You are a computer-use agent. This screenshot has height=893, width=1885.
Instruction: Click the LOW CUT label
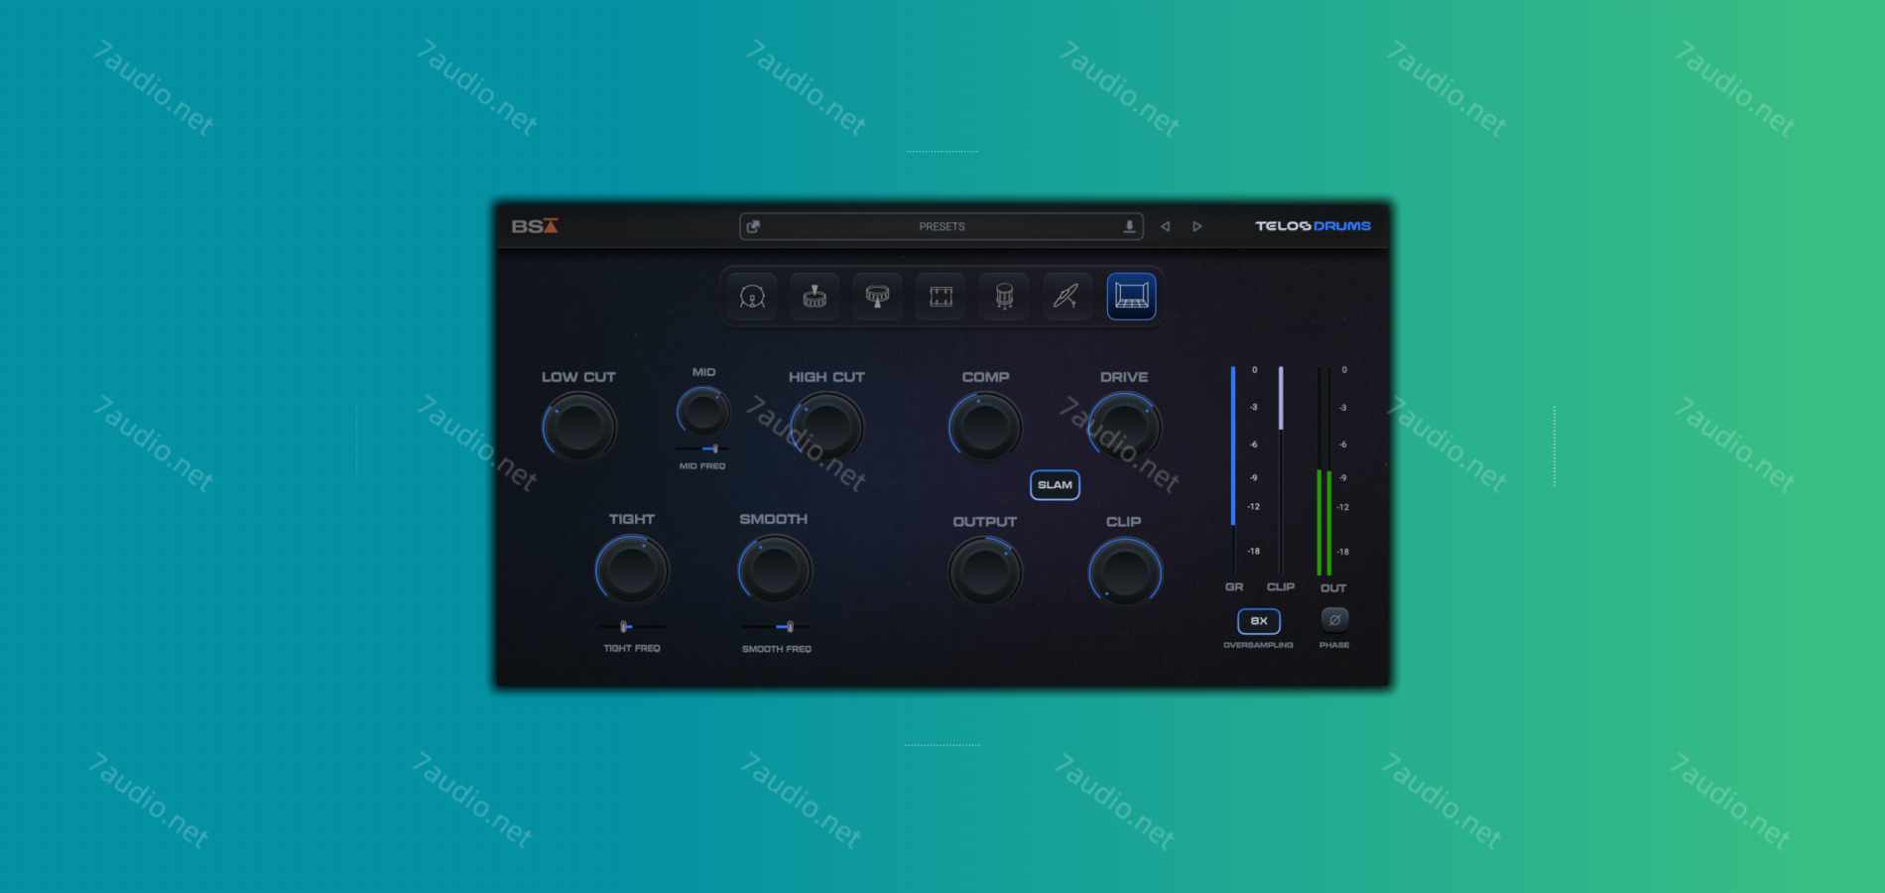pyautogui.click(x=578, y=377)
